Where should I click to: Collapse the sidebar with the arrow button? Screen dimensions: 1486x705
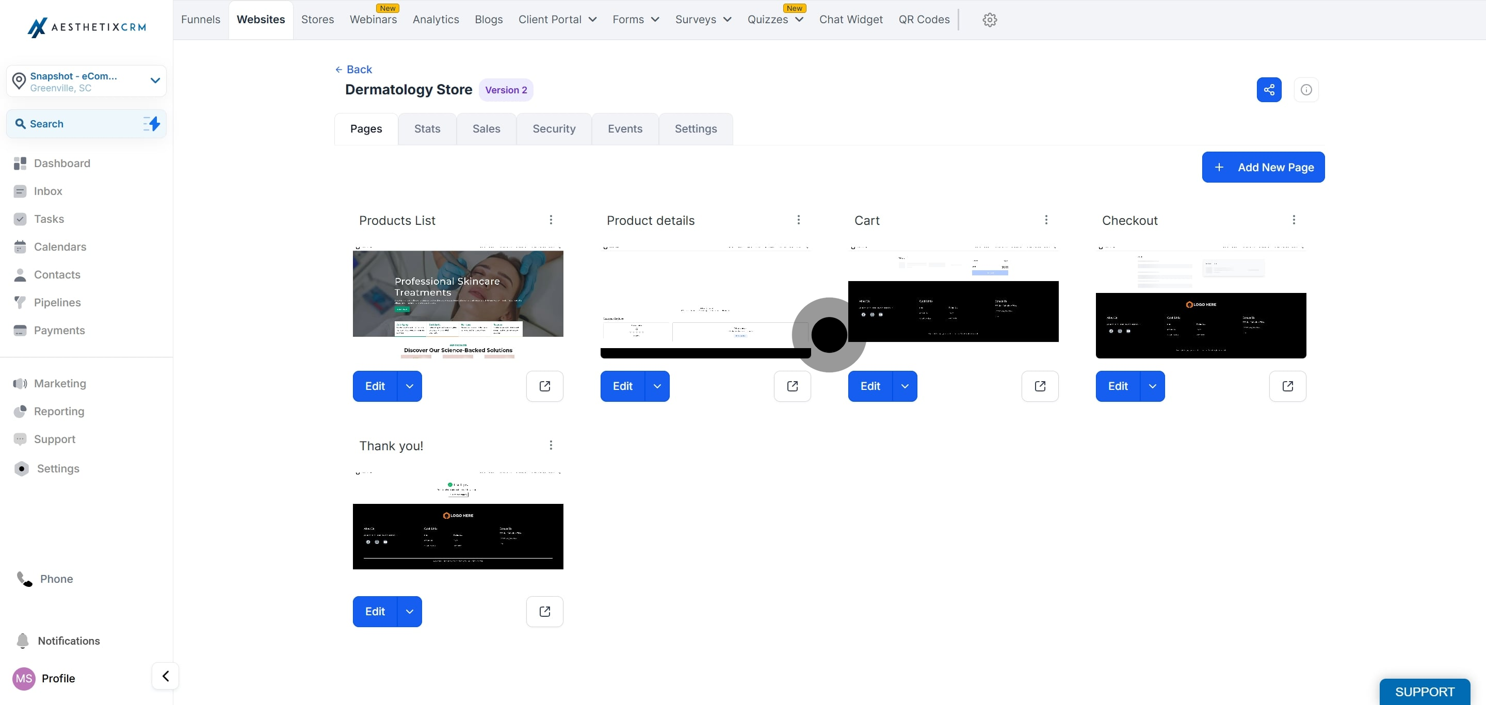(x=166, y=676)
